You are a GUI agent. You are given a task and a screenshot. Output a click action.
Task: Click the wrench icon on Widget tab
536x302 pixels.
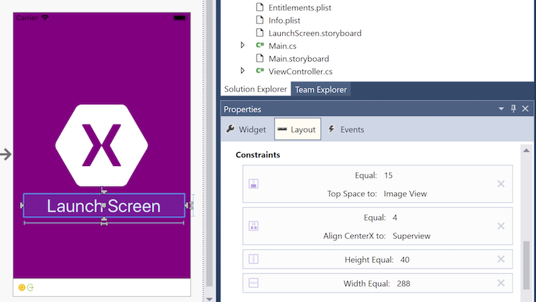[x=230, y=129]
